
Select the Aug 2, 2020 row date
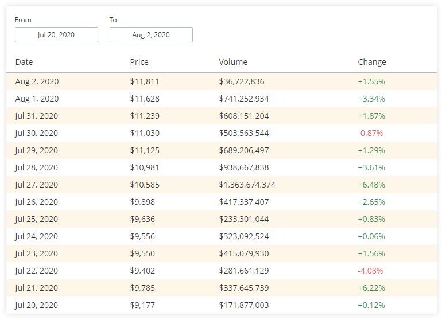(37, 81)
